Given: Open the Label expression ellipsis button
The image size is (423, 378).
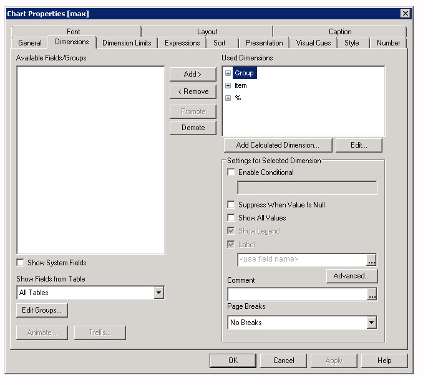Looking at the screenshot, I should (x=371, y=260).
